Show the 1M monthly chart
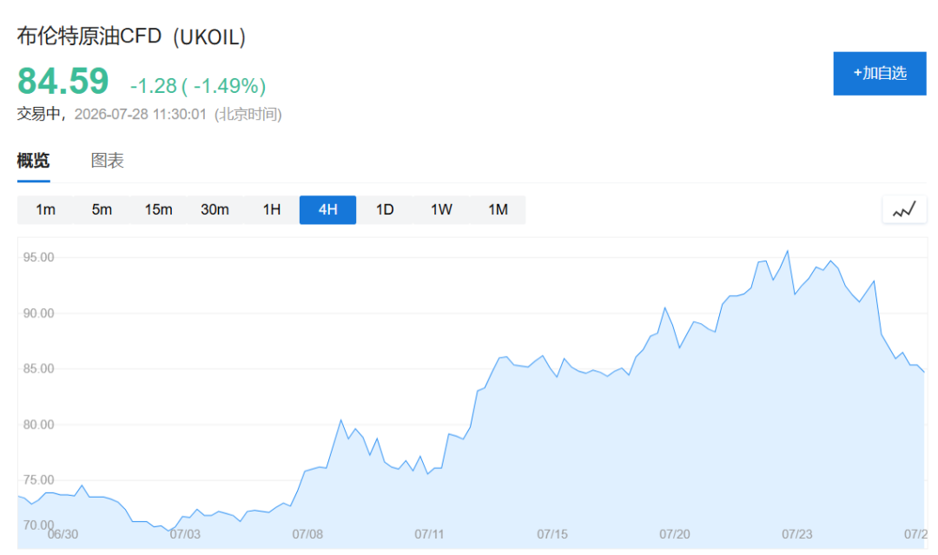 [x=498, y=210]
